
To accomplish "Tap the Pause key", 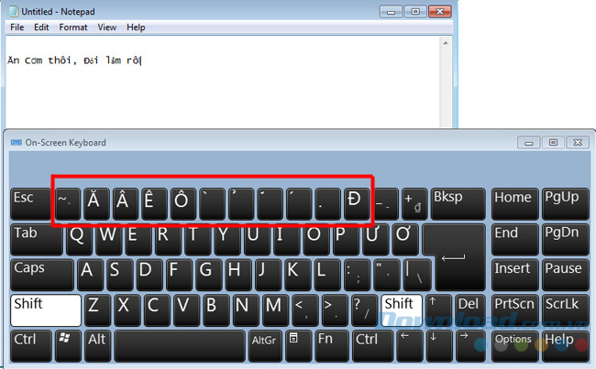I will (x=565, y=275).
